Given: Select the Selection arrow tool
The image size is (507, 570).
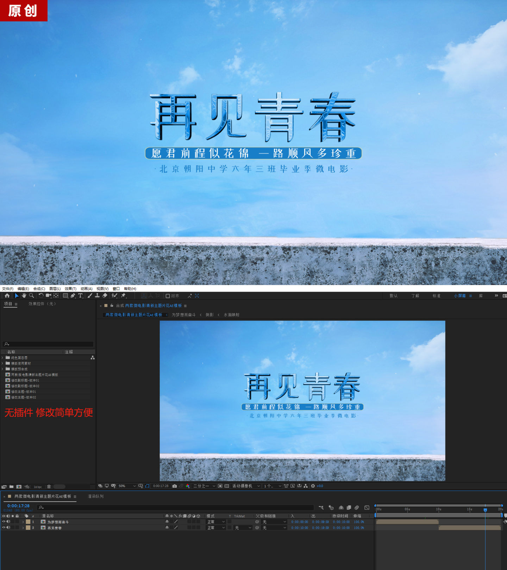Looking at the screenshot, I should (x=17, y=296).
